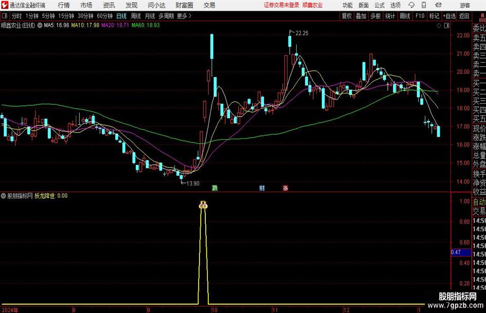Click the MA5: 16.96 value label
Viewport: 486px width, 313px height.
[57, 25]
